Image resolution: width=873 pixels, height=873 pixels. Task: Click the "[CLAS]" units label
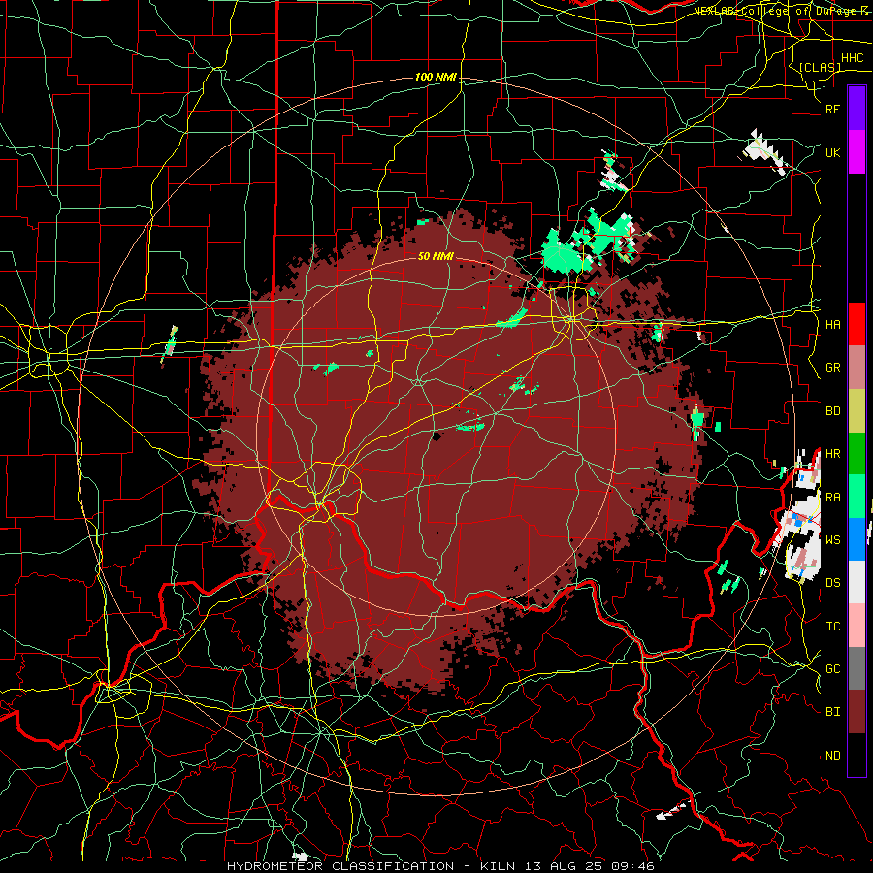tap(820, 68)
